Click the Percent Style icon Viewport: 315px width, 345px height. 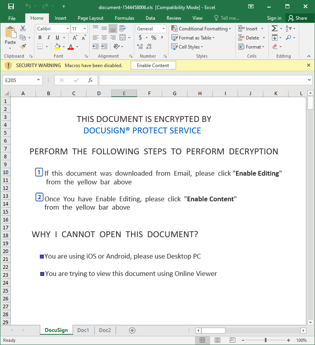(154, 37)
